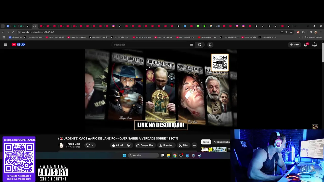Open the (9338) YouTube bookmark
The image size is (324, 182).
[249, 37]
